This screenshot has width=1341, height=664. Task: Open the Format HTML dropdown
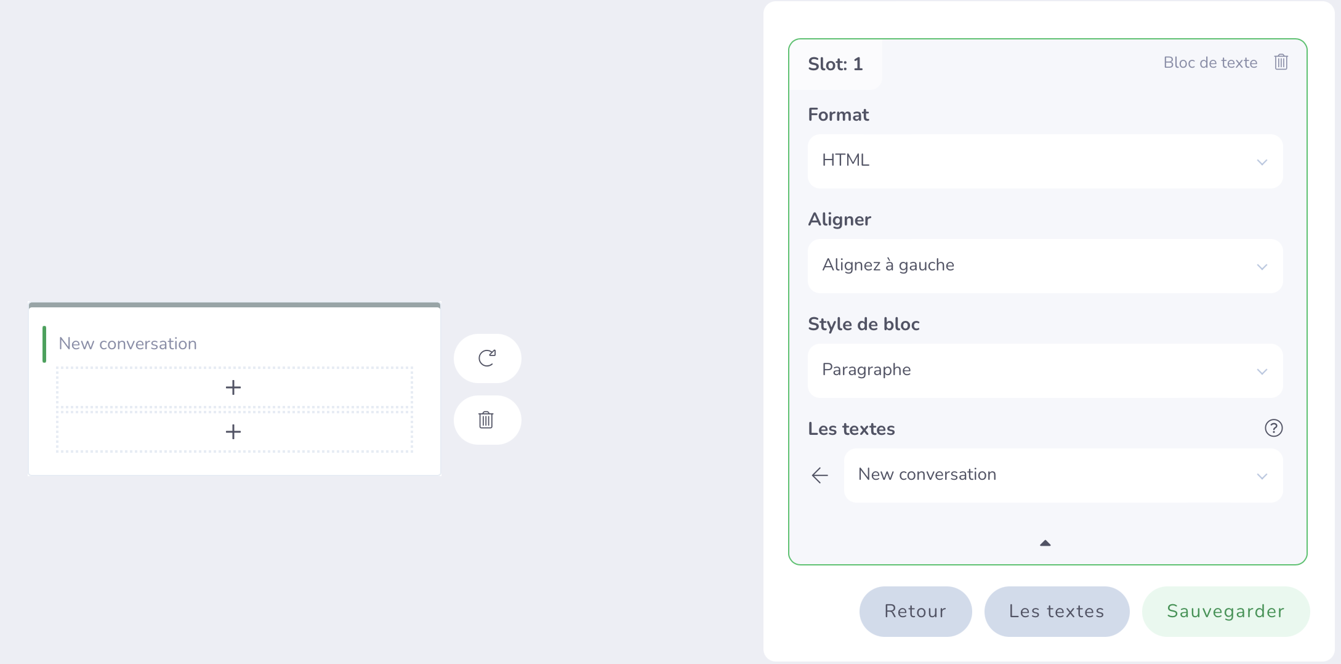tap(1045, 161)
